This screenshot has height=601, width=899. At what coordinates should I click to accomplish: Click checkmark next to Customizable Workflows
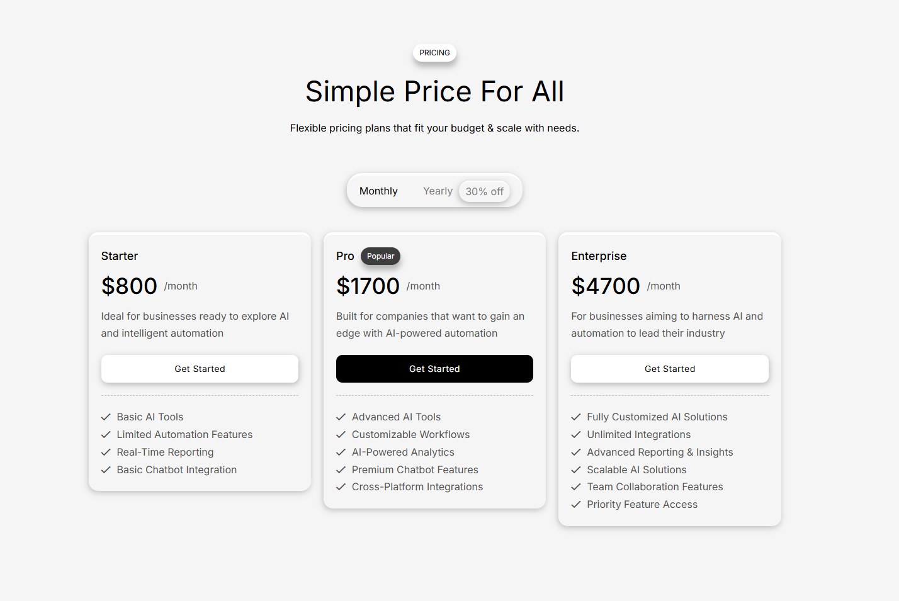coord(341,434)
